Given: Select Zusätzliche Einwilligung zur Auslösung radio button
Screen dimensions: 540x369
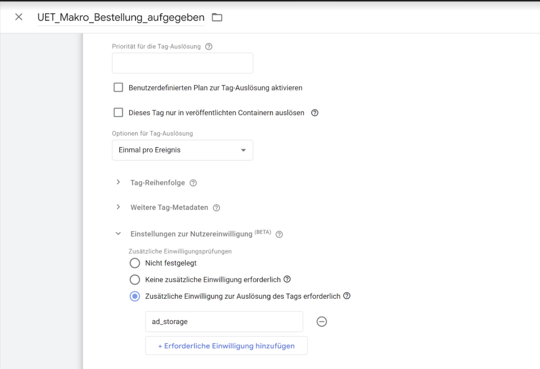Looking at the screenshot, I should coord(134,296).
